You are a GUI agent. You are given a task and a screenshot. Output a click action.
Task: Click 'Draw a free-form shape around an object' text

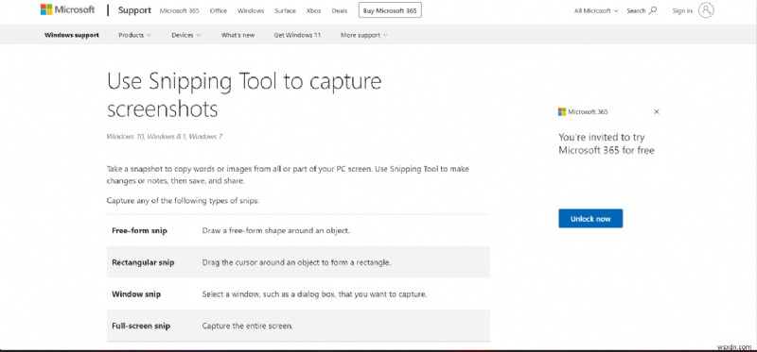[x=275, y=230]
